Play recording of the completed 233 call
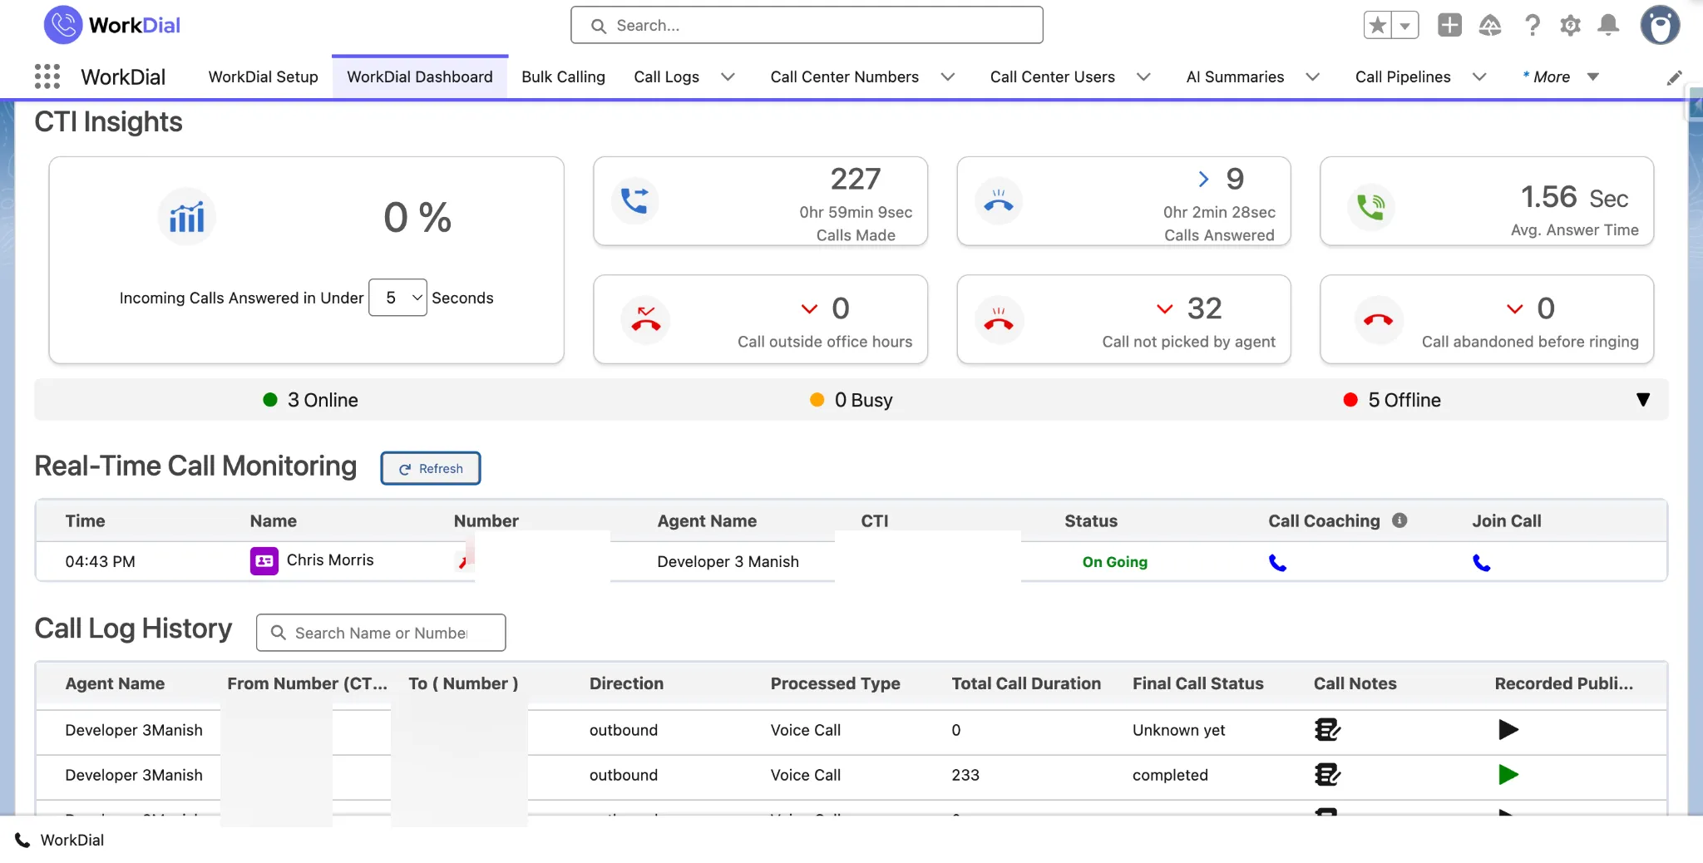Image resolution: width=1703 pixels, height=863 pixels. (x=1508, y=775)
